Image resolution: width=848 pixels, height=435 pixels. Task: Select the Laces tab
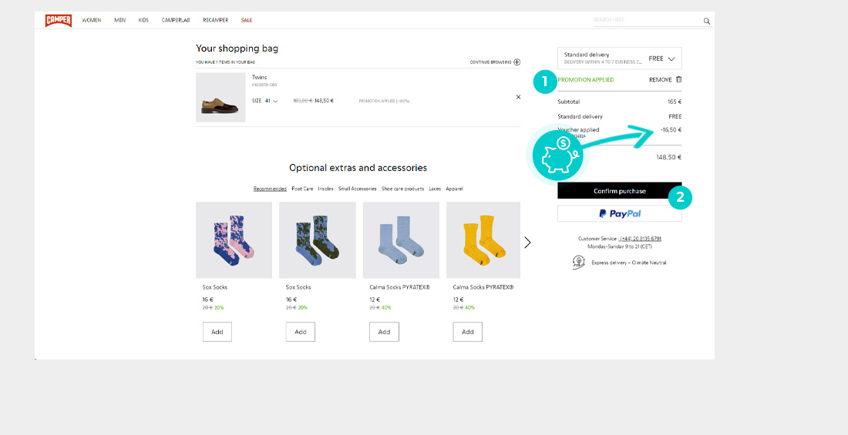click(435, 189)
